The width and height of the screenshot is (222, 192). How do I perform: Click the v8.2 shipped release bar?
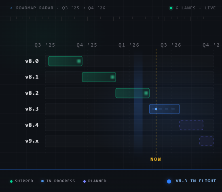point(133,93)
